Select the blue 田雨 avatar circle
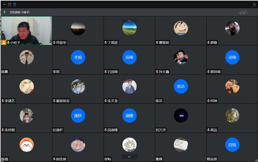258x162 pixels. pyautogui.click(x=129, y=57)
